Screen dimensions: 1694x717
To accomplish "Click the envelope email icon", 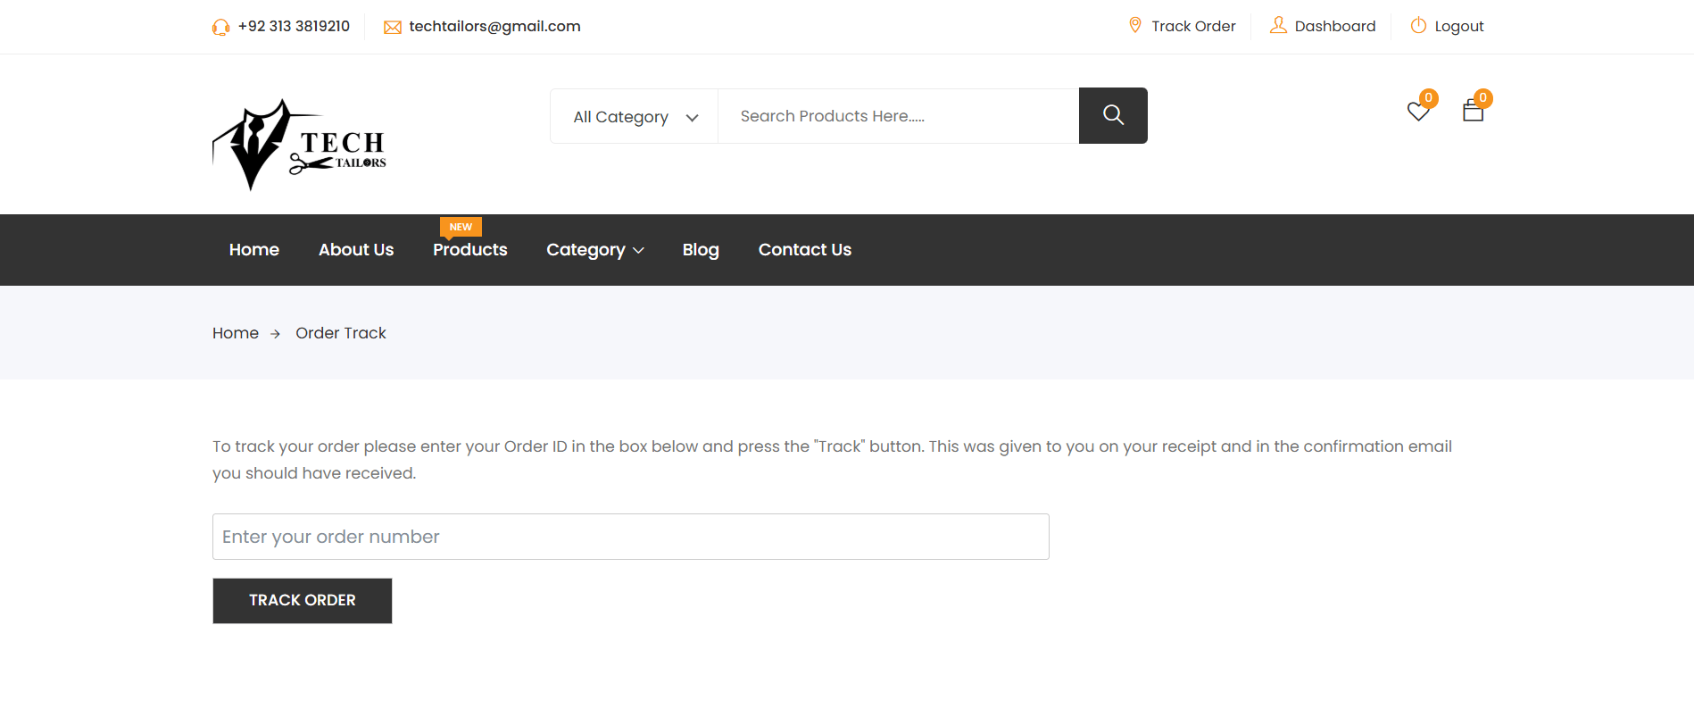I will coord(392,28).
